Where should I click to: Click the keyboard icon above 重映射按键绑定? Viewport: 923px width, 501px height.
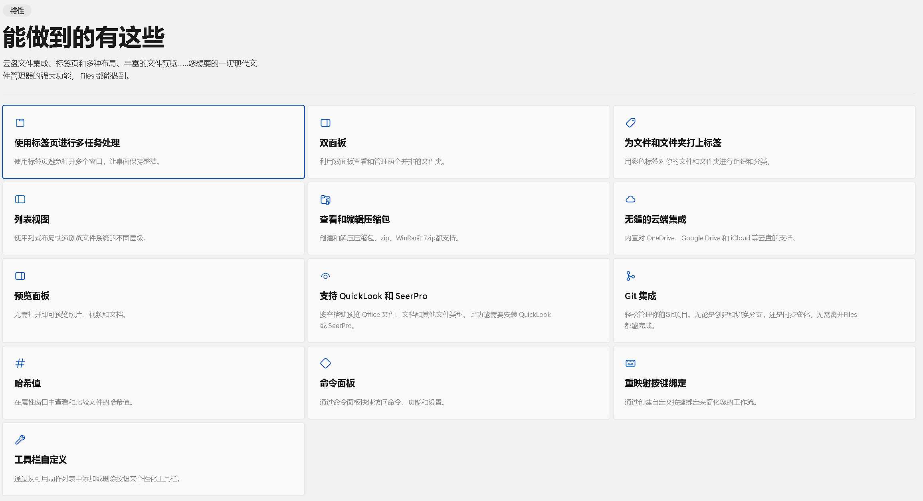pyautogui.click(x=631, y=363)
